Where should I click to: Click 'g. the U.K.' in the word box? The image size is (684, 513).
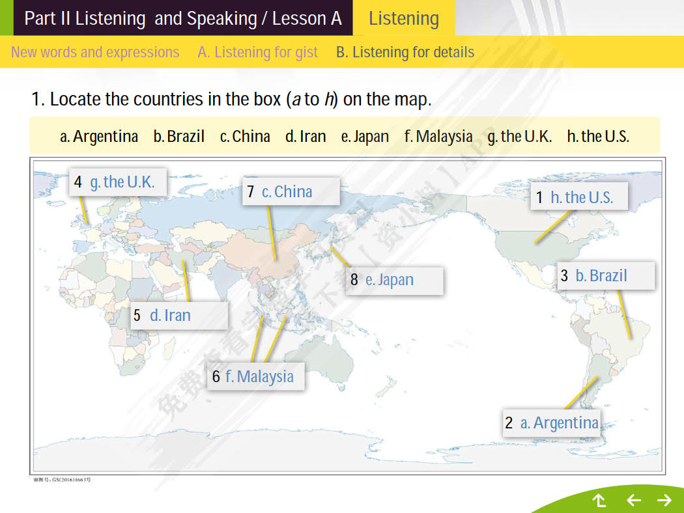(520, 137)
